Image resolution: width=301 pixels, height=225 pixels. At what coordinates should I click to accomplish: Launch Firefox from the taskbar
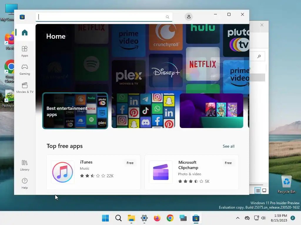(x=157, y=218)
